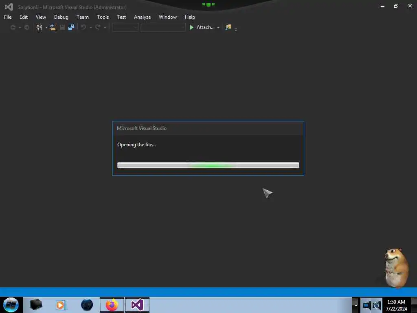
Task: Click the New Project toolbar icon
Action: point(40,27)
